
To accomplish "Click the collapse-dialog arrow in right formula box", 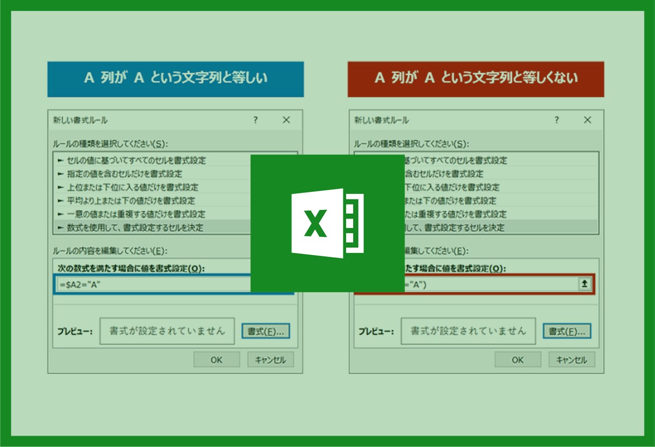I will point(585,284).
